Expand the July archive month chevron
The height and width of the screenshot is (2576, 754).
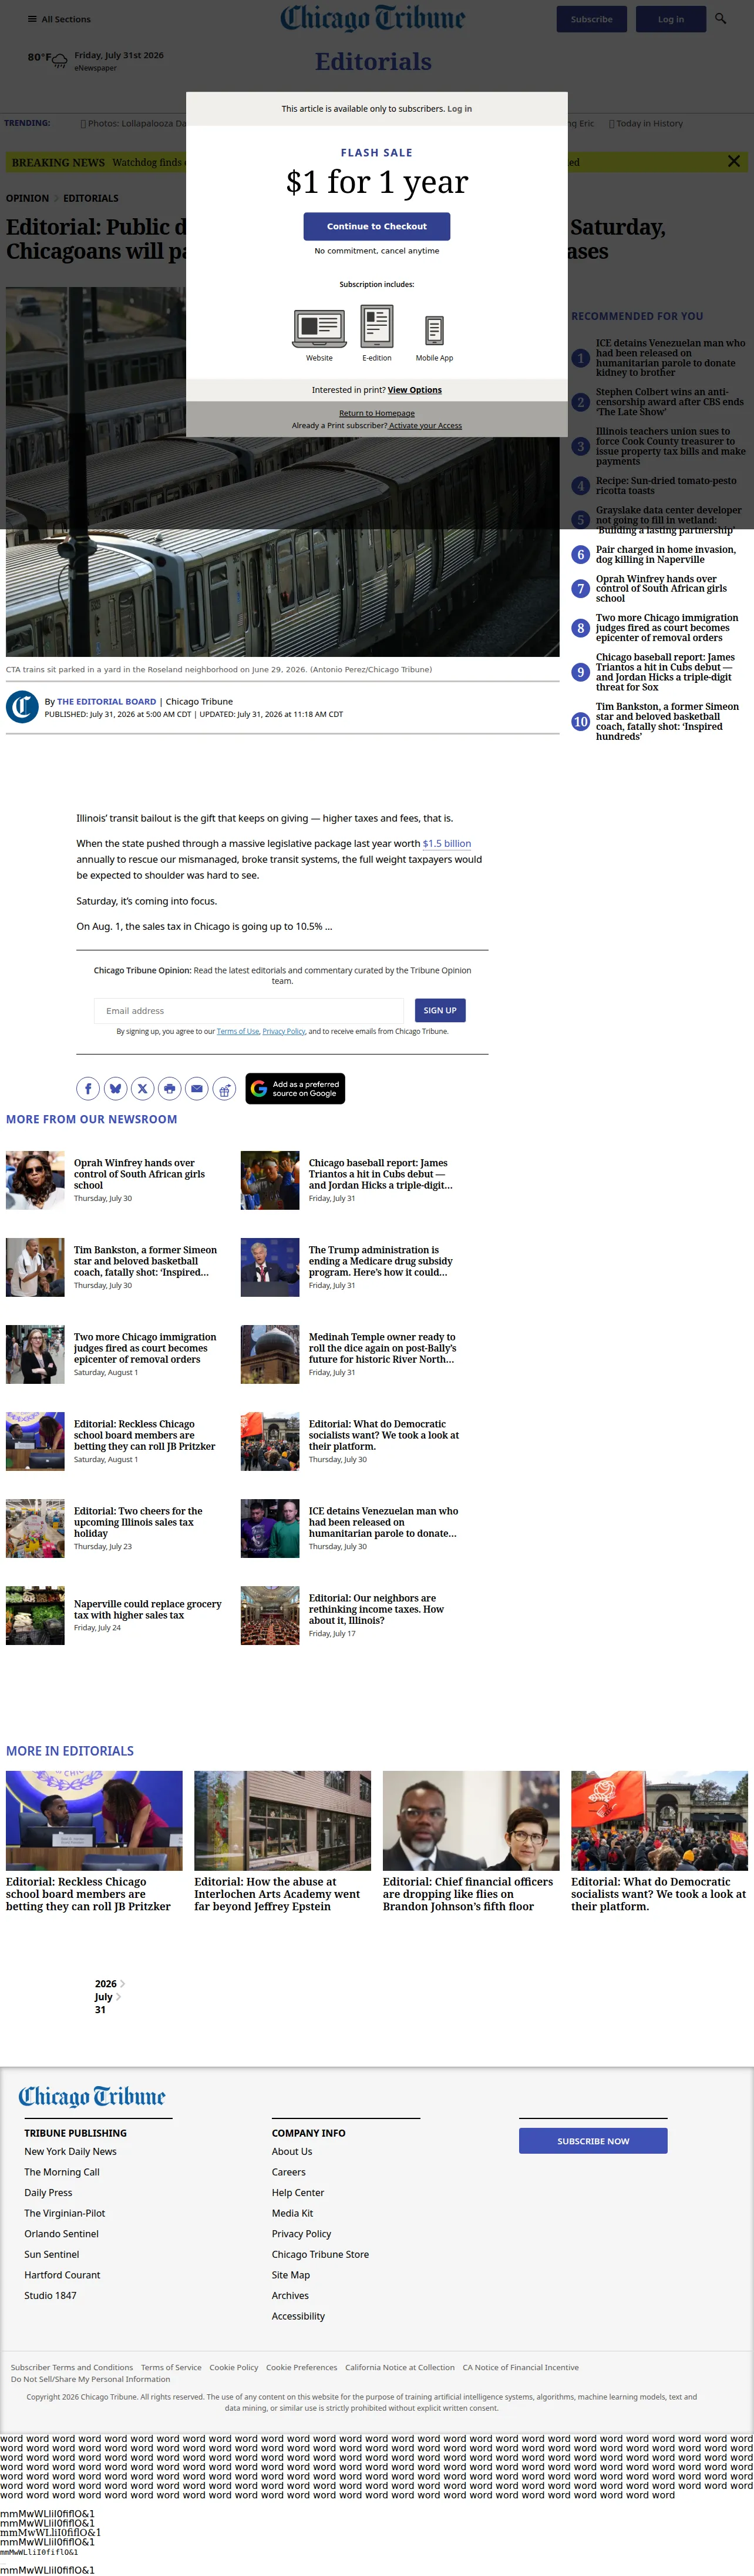pos(118,1996)
